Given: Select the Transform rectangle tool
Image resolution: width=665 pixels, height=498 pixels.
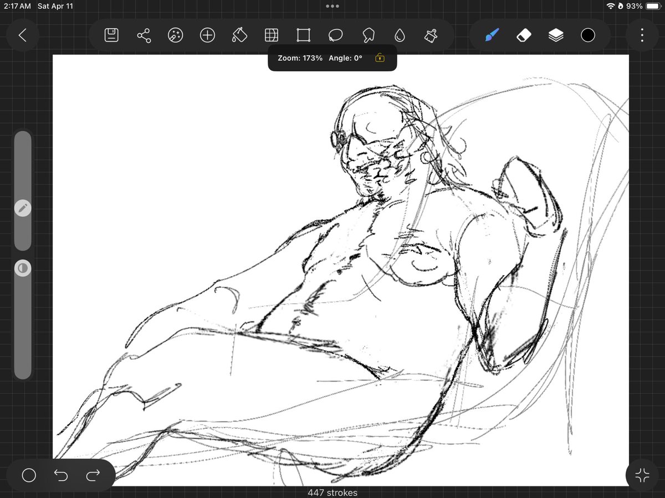Looking at the screenshot, I should pos(304,35).
